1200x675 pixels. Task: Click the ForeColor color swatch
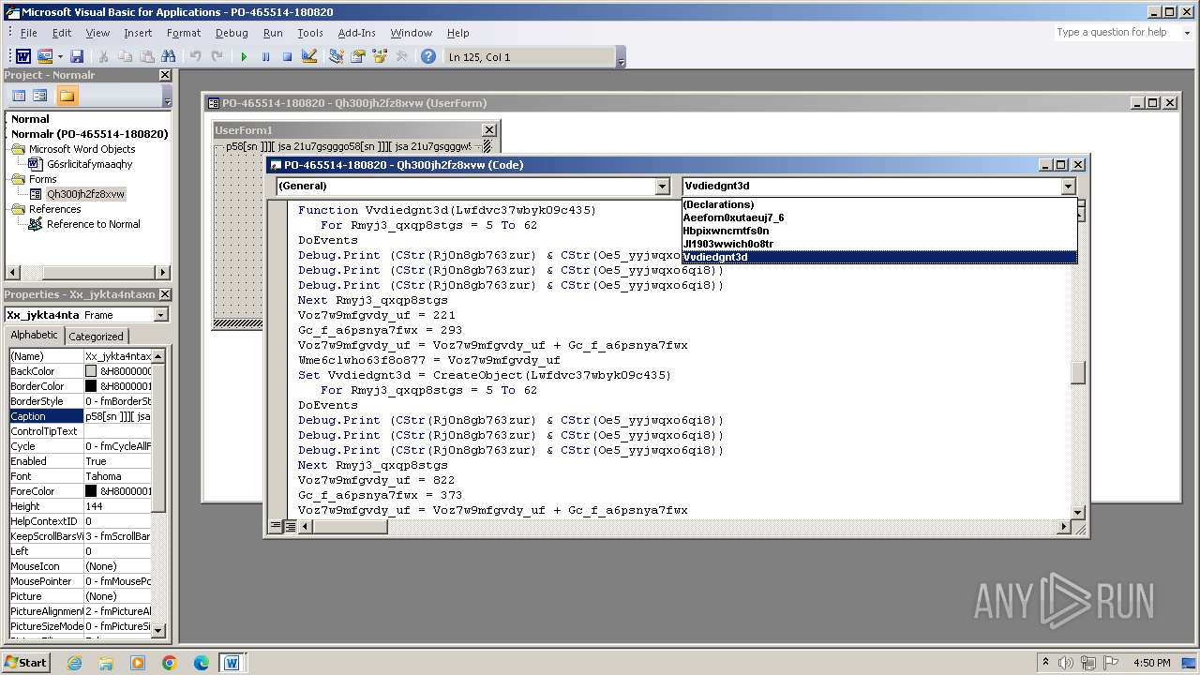coord(91,491)
